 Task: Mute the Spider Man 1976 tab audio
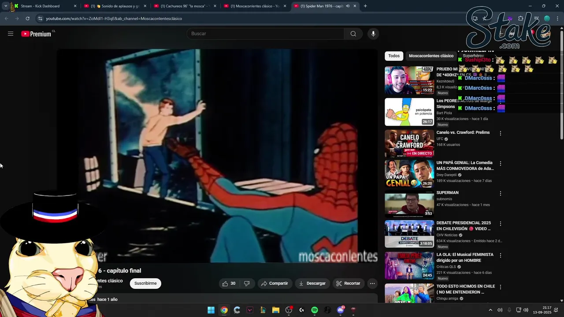pos(348,6)
